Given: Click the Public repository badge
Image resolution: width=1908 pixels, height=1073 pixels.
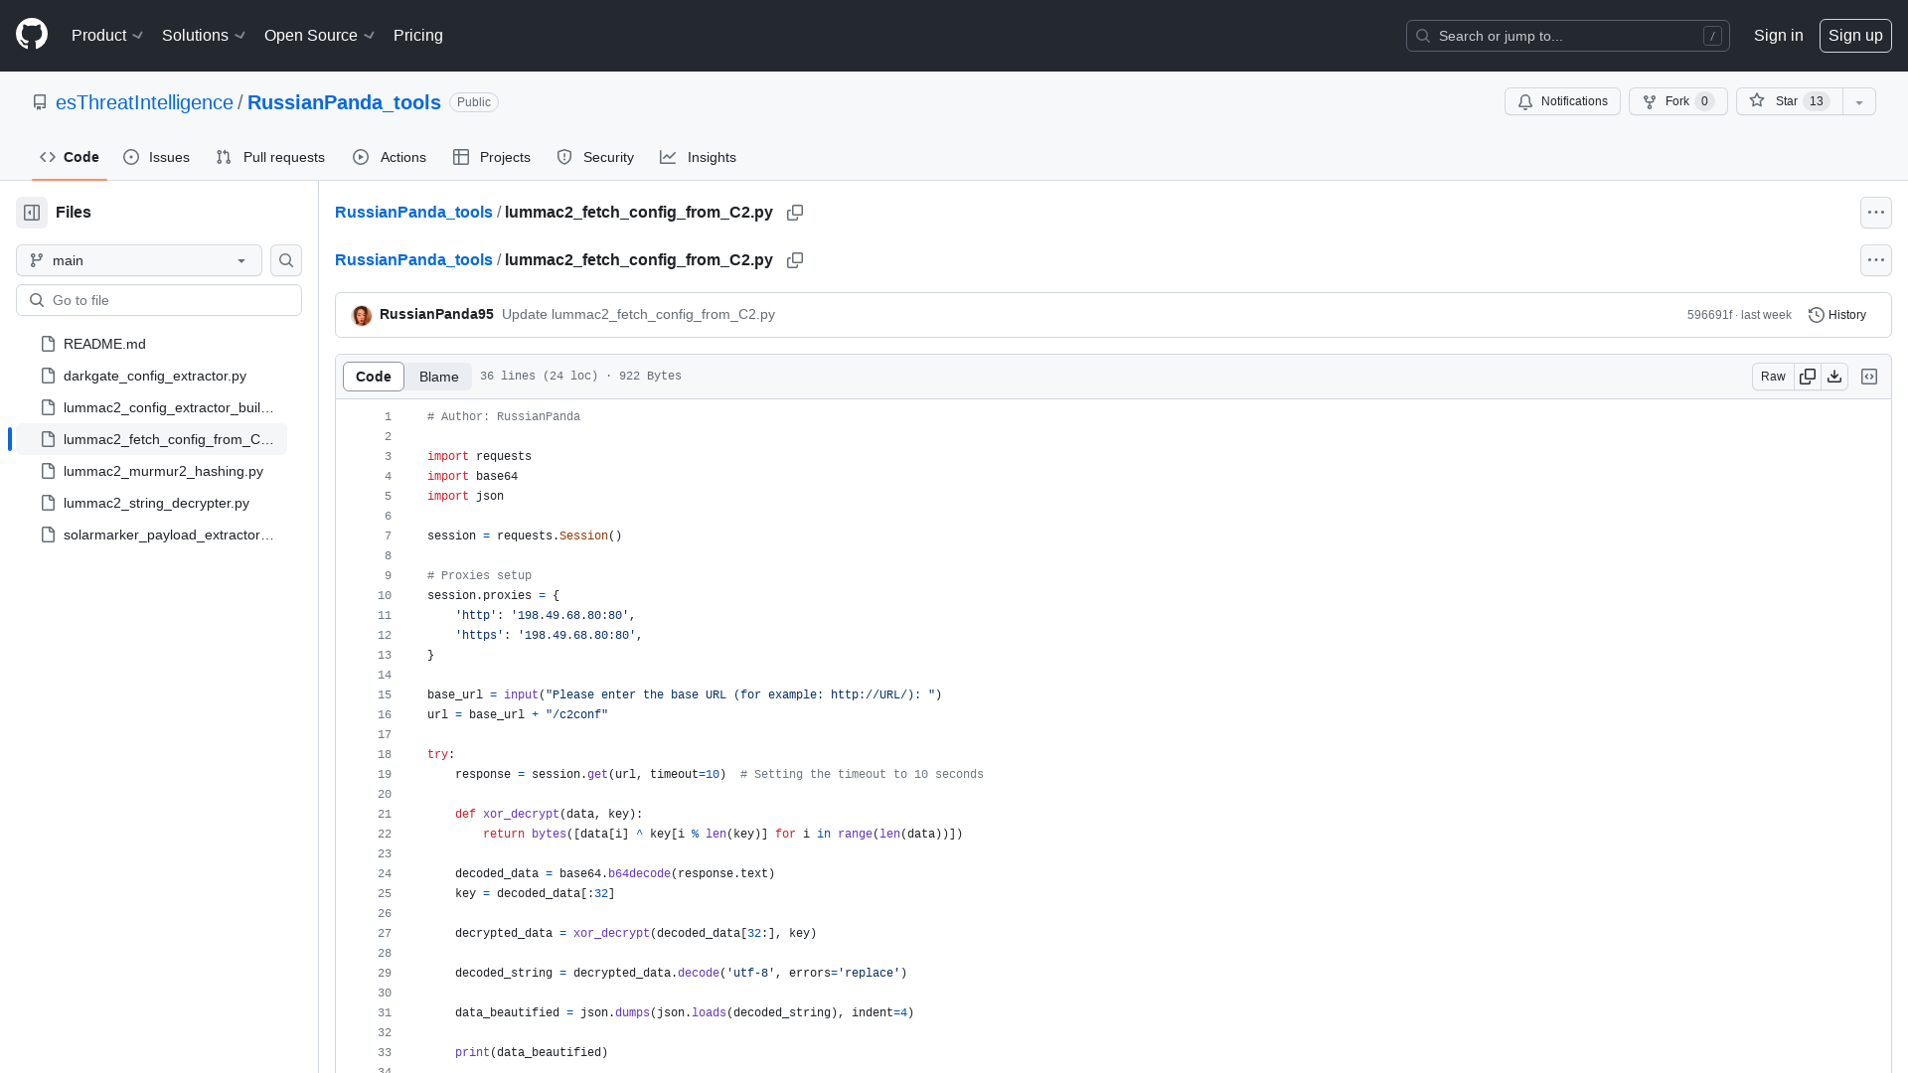Looking at the screenshot, I should [474, 102].
